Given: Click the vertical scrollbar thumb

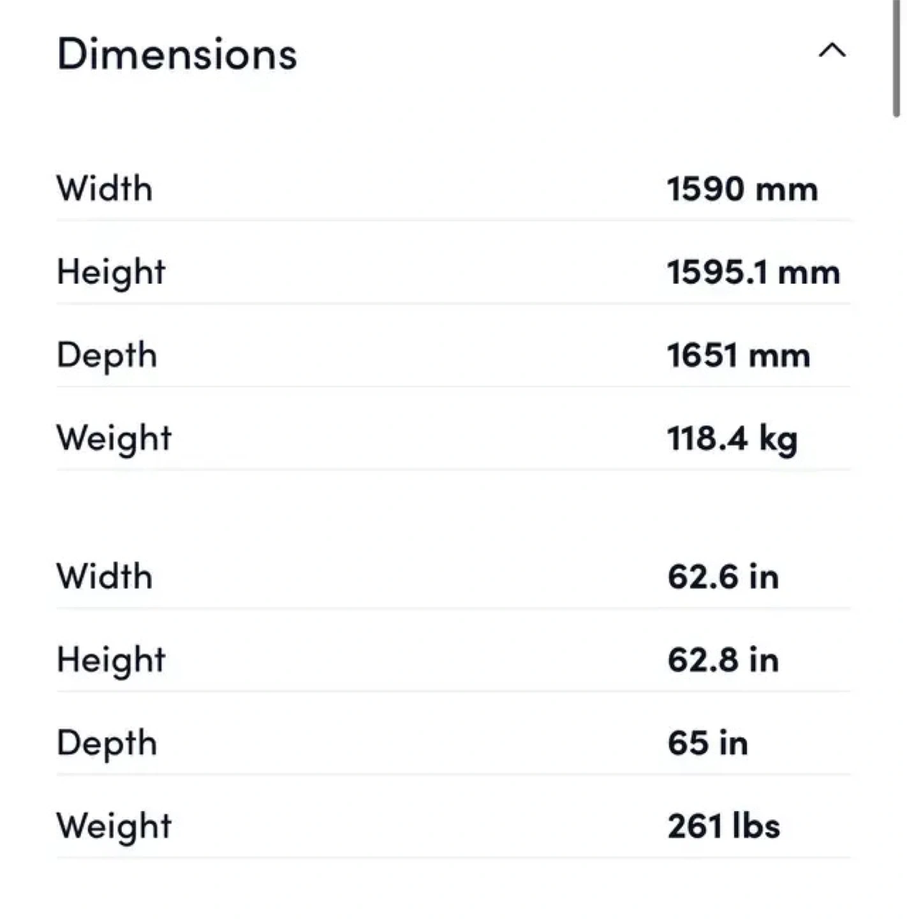Looking at the screenshot, I should click(896, 57).
